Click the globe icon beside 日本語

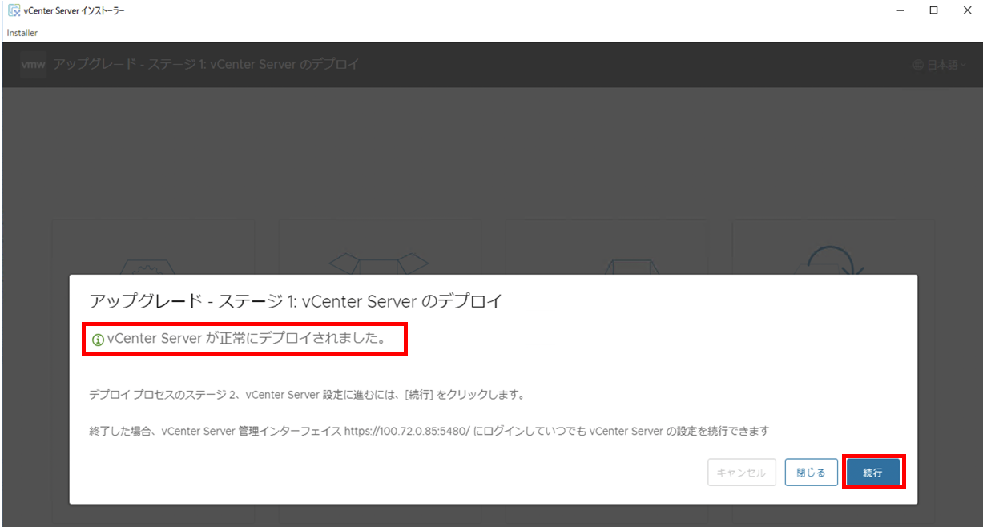coord(918,65)
